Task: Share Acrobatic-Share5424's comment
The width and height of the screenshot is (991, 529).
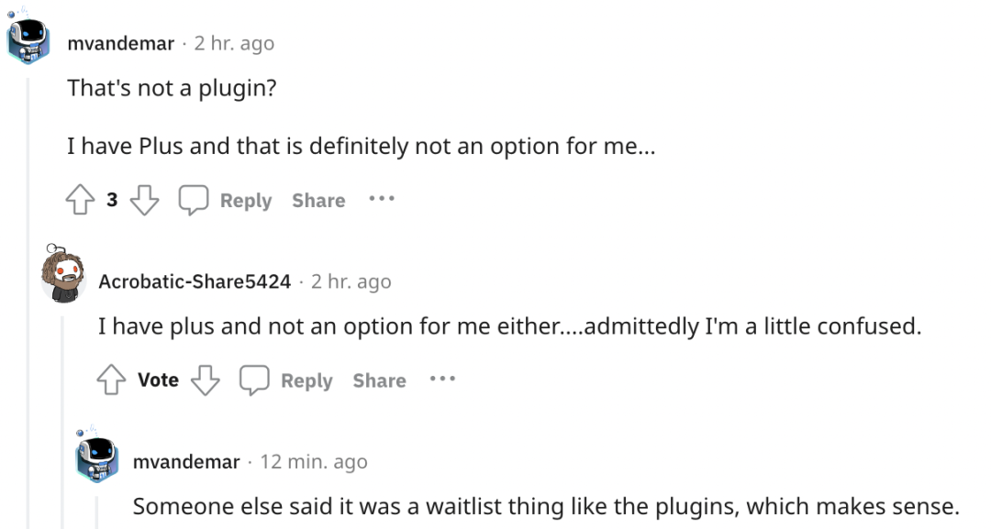Action: tap(379, 380)
